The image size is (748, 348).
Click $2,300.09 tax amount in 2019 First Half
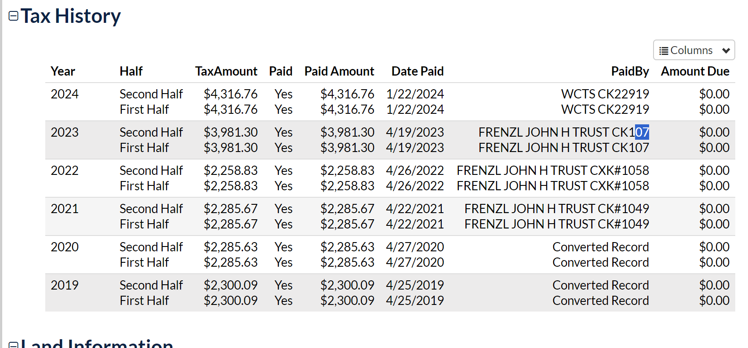[231, 301]
